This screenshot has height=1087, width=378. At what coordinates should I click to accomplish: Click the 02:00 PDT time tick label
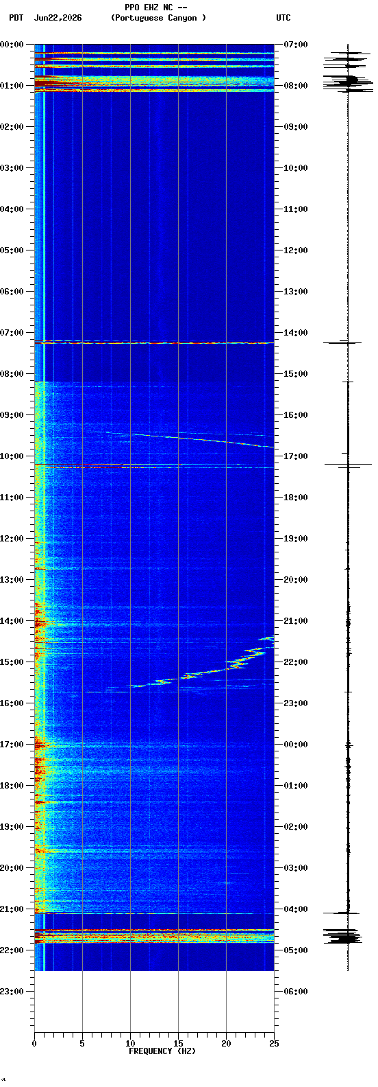coord(12,127)
